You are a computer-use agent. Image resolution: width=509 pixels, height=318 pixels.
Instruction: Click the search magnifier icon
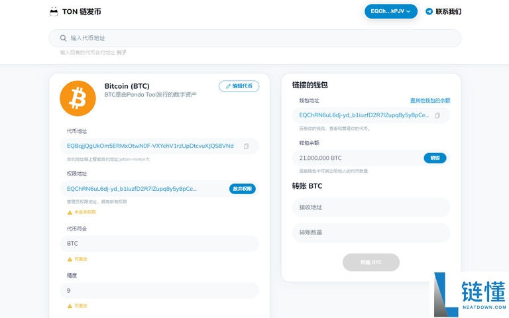tap(64, 38)
